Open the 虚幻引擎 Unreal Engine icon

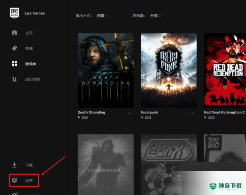pos(14,79)
